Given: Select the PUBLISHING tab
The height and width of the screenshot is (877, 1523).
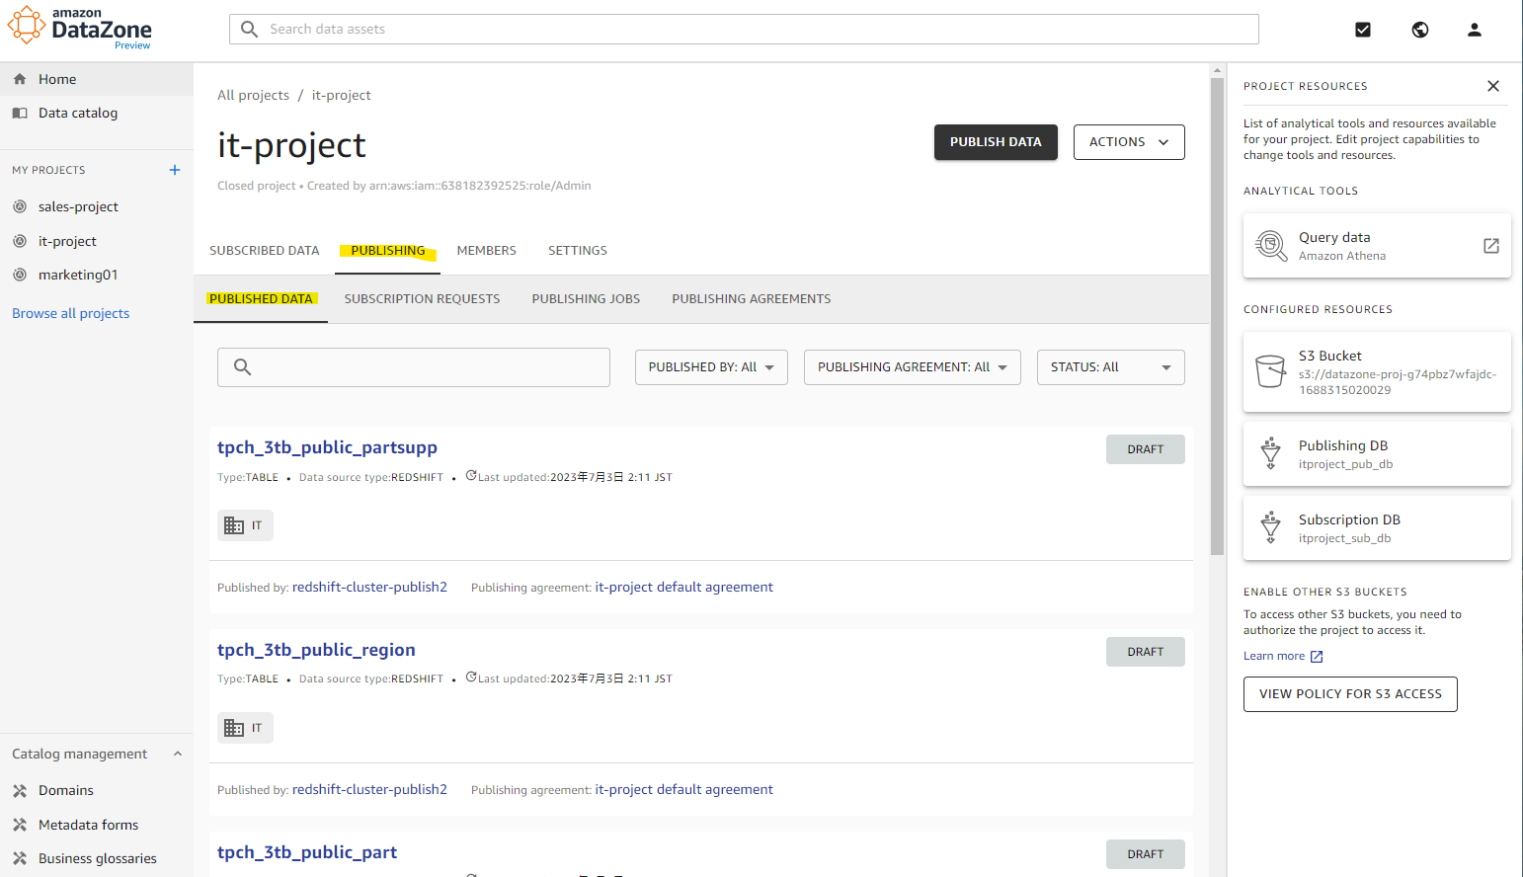Looking at the screenshot, I should point(388,251).
